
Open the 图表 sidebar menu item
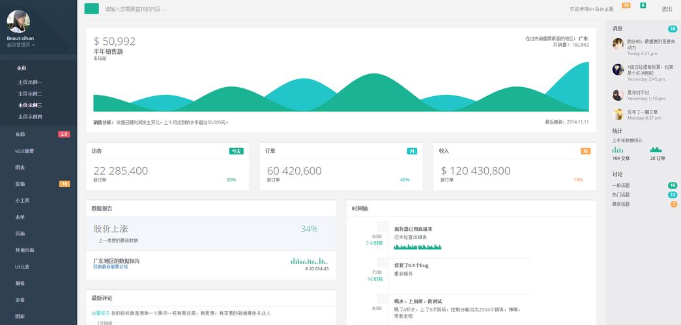[21, 167]
